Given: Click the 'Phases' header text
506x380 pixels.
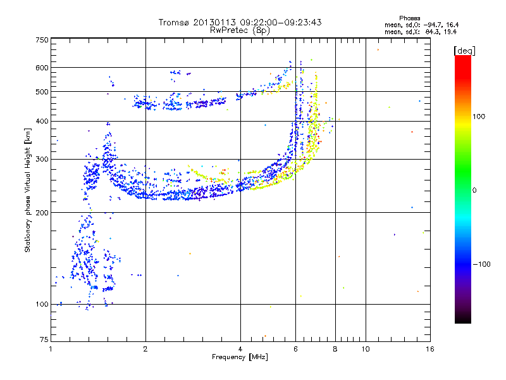Looking at the screenshot, I should (409, 18).
